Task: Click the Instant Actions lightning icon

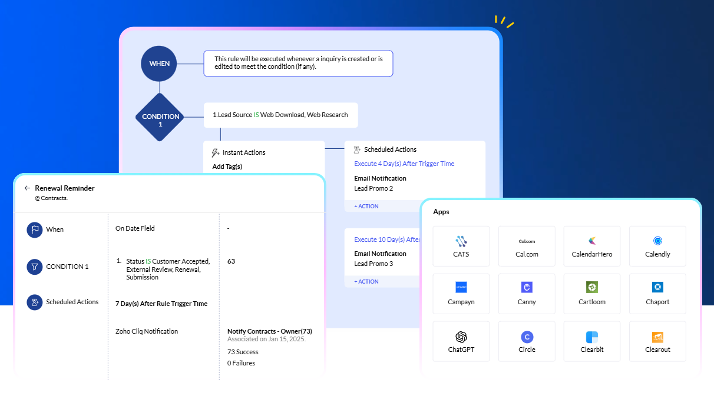Action: [216, 152]
